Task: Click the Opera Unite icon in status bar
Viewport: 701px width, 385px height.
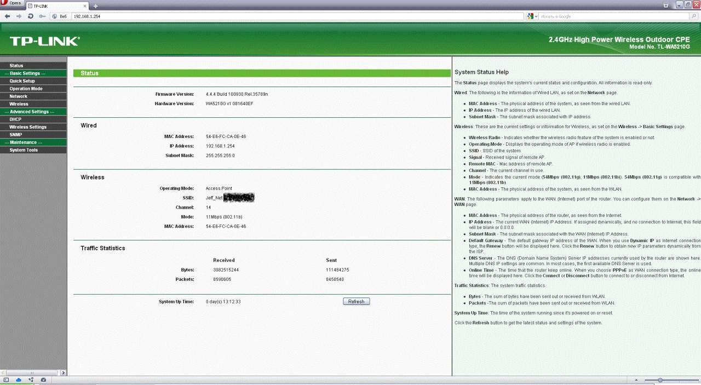Action: pos(31,380)
